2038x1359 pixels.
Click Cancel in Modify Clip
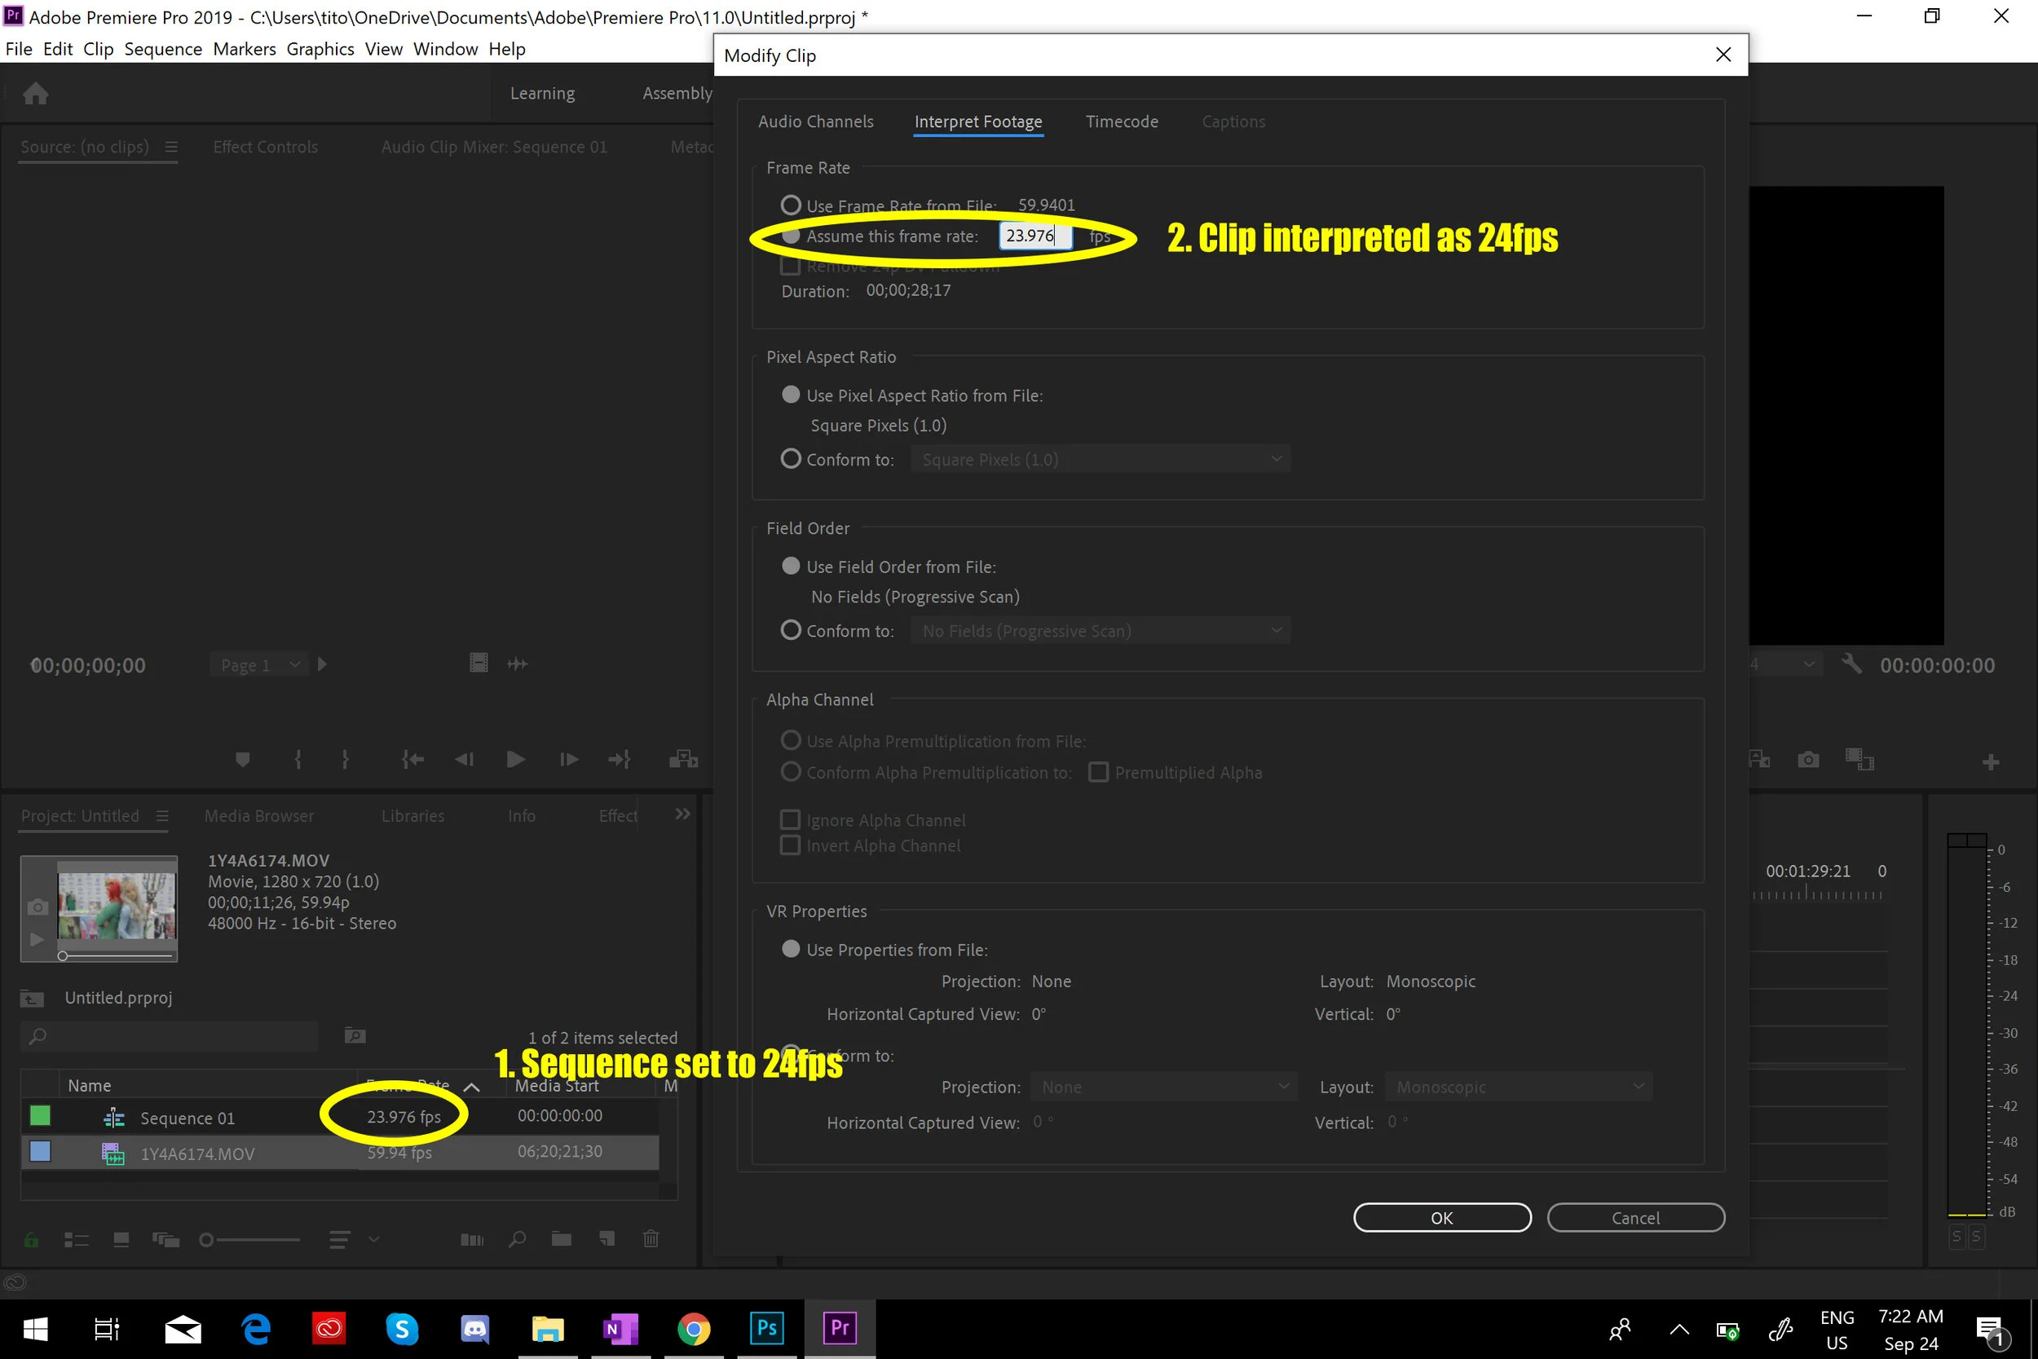pos(1635,1218)
